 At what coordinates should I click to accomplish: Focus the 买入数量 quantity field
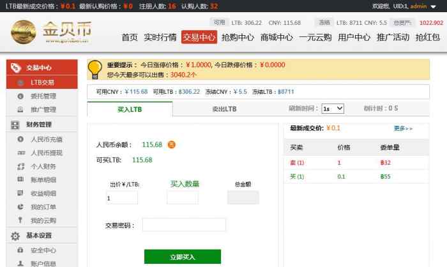(x=183, y=198)
